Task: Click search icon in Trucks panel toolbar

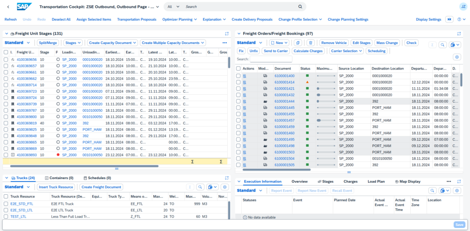Action: [x=200, y=187]
